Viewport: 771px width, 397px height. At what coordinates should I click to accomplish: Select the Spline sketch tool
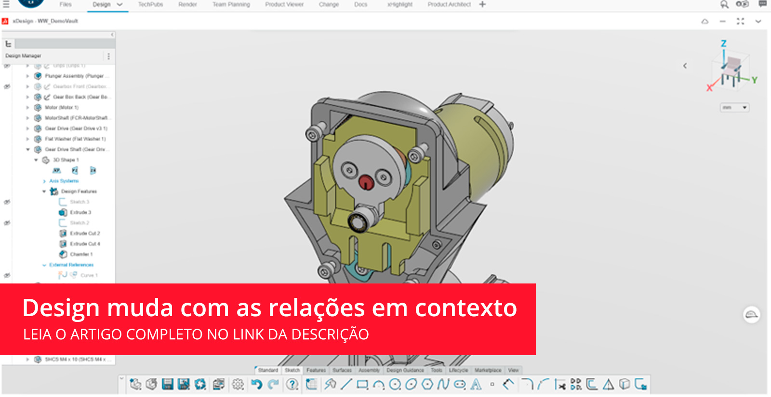point(443,384)
